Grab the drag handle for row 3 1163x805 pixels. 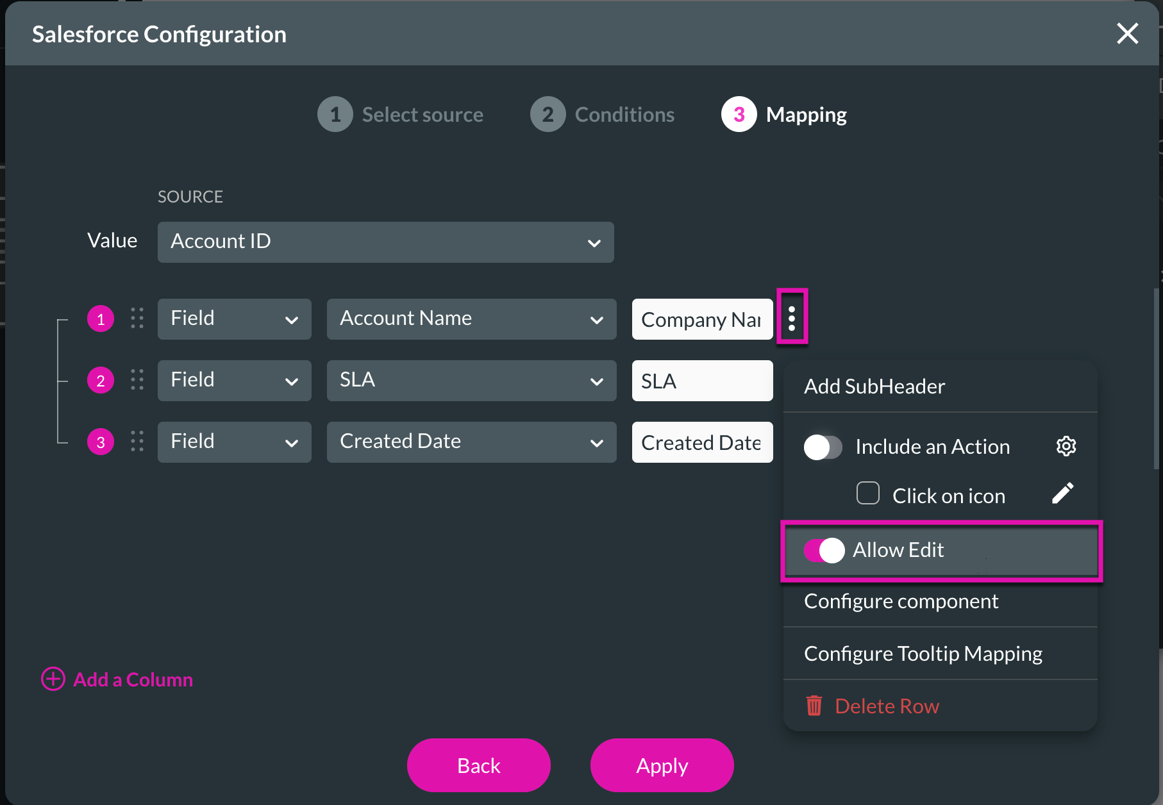coord(137,442)
